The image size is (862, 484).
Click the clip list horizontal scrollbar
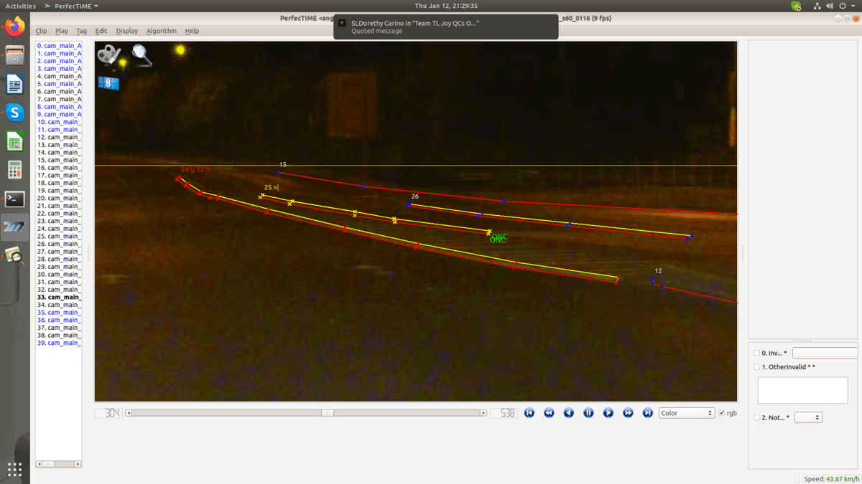point(58,464)
